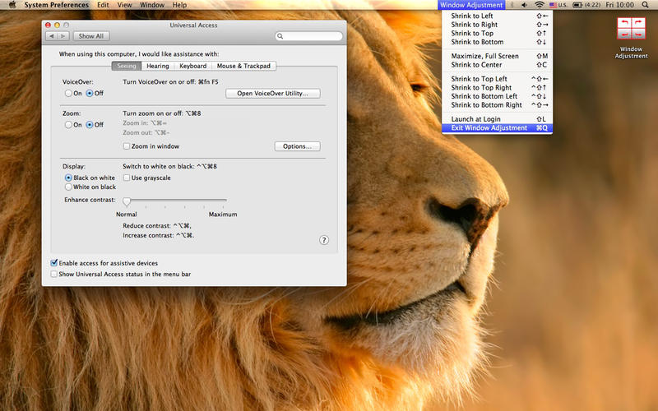
Task: Click the Apple menu logo
Action: (x=12, y=5)
